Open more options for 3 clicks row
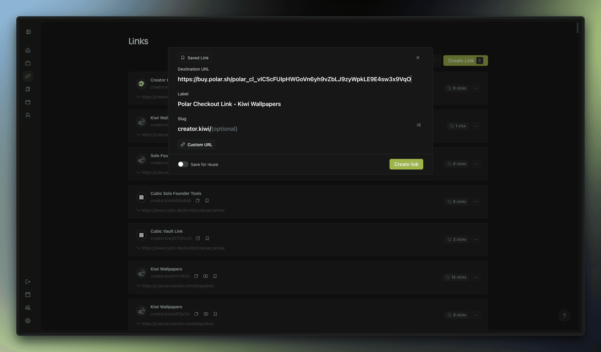 pos(476,315)
